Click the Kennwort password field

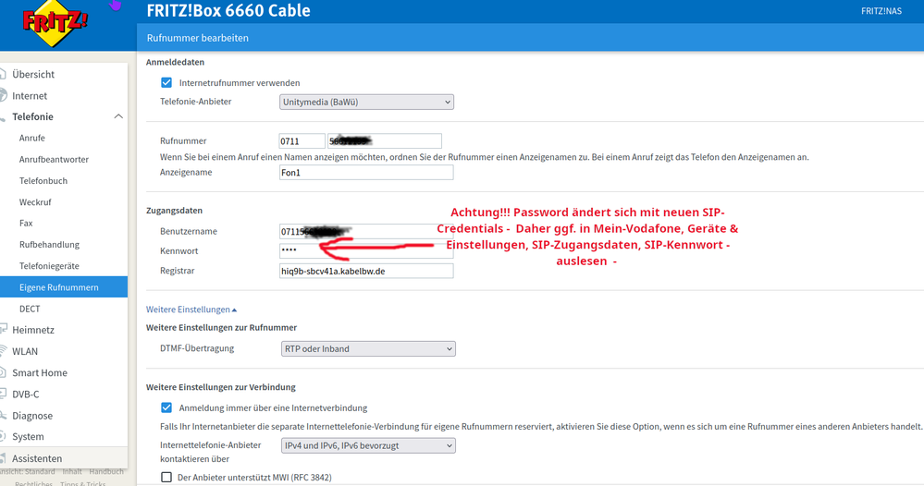pos(366,250)
